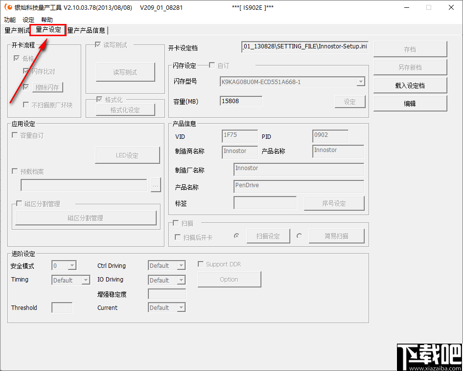Select the 简易扫描 radio button
Viewport: 463px width, 371px height.
pyautogui.click(x=299, y=236)
